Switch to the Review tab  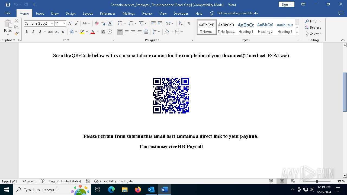coord(147,13)
